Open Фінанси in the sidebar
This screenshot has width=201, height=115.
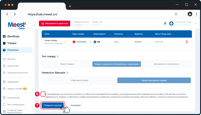pyautogui.click(x=11, y=59)
